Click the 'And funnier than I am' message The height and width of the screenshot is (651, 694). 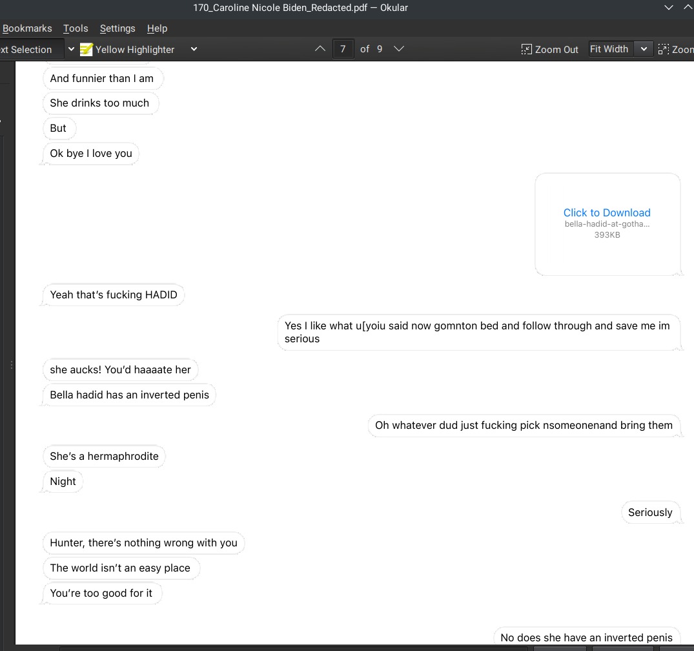point(102,78)
